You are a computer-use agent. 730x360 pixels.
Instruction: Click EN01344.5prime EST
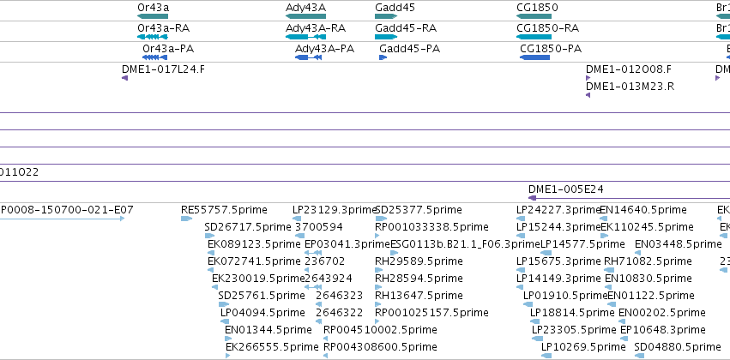(x=228, y=339)
